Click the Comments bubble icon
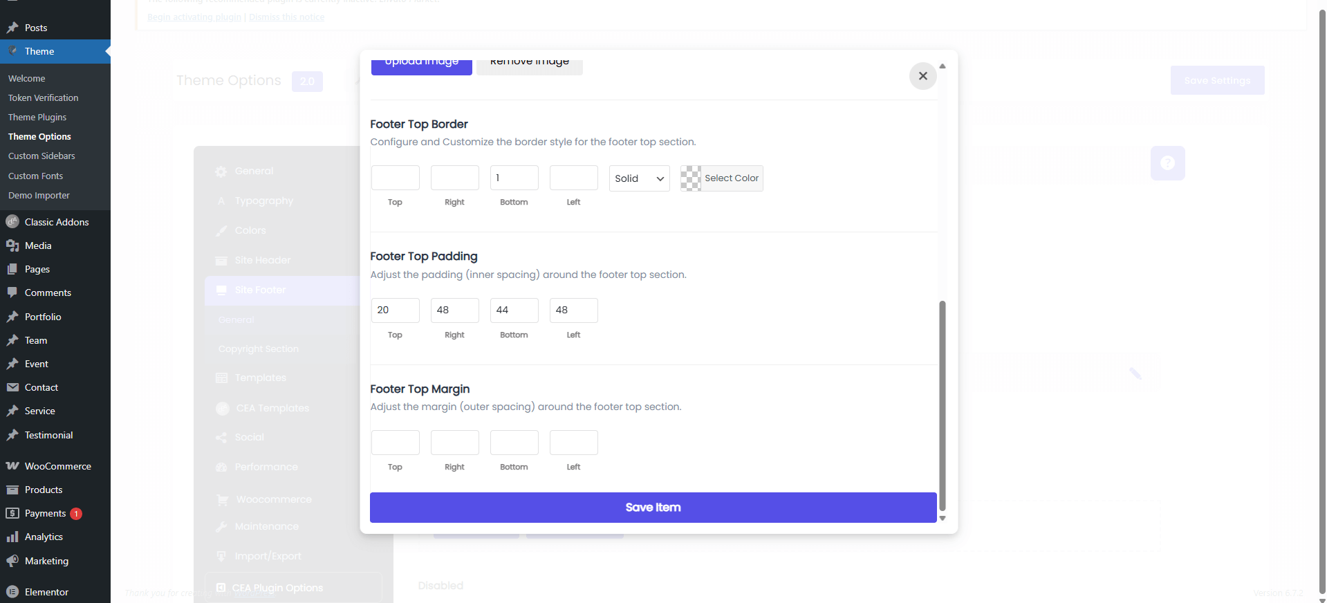Viewport: 1327px width, 603px height. (x=12, y=293)
